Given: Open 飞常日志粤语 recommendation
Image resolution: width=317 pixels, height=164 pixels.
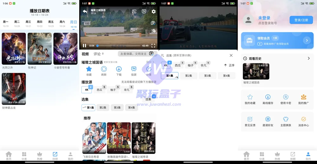Looking at the screenshot, I should [x=94, y=138].
